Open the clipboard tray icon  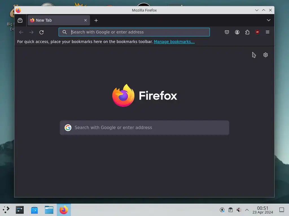pos(230,210)
